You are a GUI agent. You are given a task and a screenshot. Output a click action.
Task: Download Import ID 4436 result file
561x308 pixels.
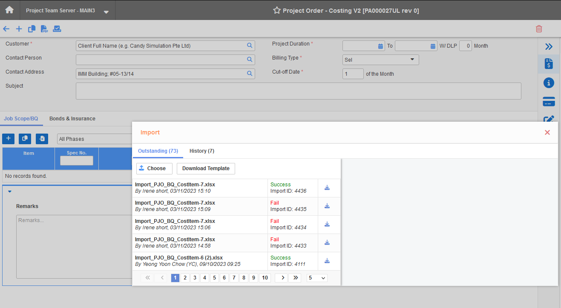click(x=328, y=188)
